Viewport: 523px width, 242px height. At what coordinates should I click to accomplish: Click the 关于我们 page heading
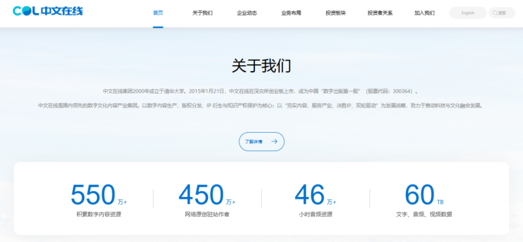[261, 66]
